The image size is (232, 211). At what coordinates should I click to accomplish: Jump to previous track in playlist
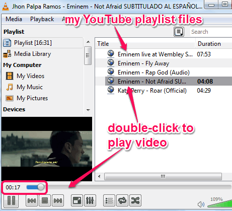click(x=32, y=200)
